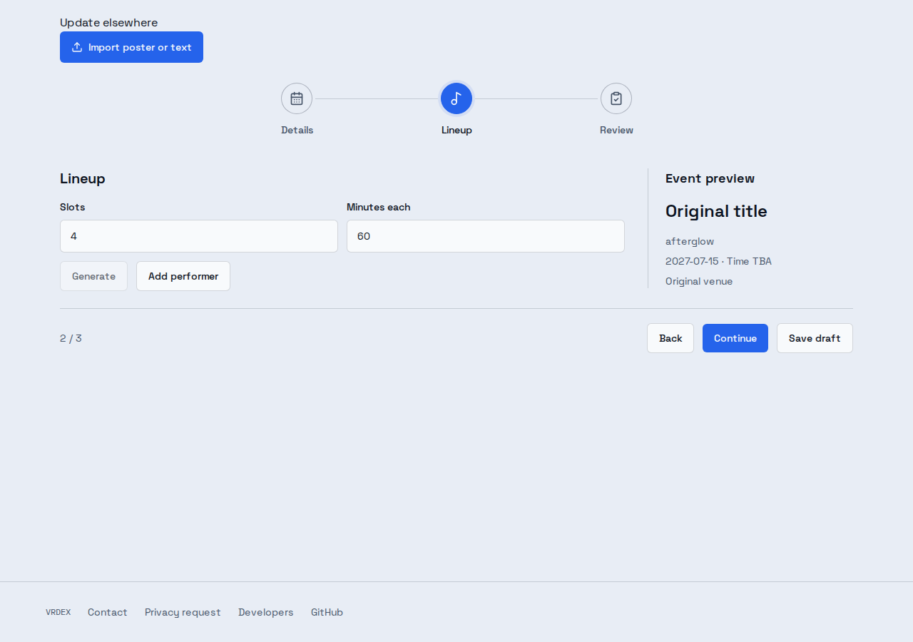Click the upload icon on Import button
913x642 pixels.
tap(77, 47)
